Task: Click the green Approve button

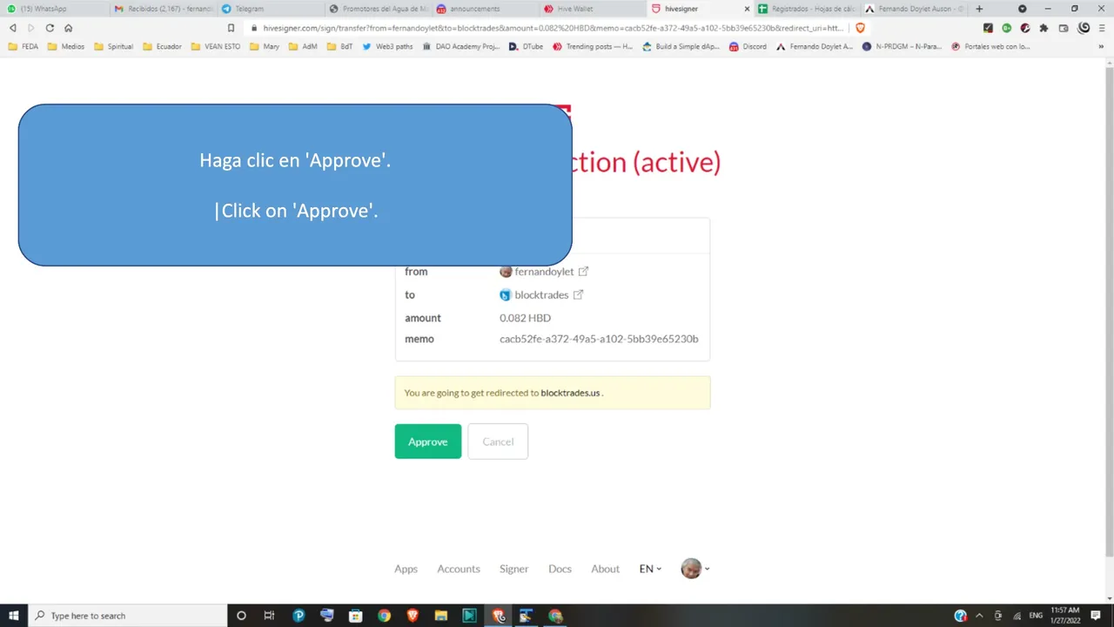Action: (427, 442)
